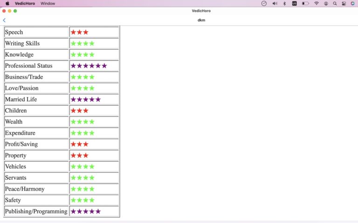Open Spotlight search
358x223 pixels.
pos(335,3)
